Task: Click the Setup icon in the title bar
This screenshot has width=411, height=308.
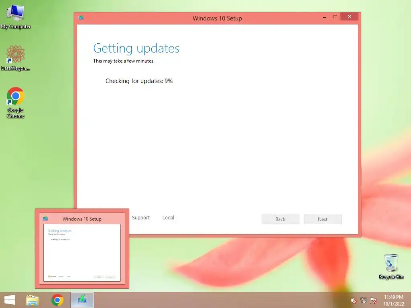Action: [81, 18]
